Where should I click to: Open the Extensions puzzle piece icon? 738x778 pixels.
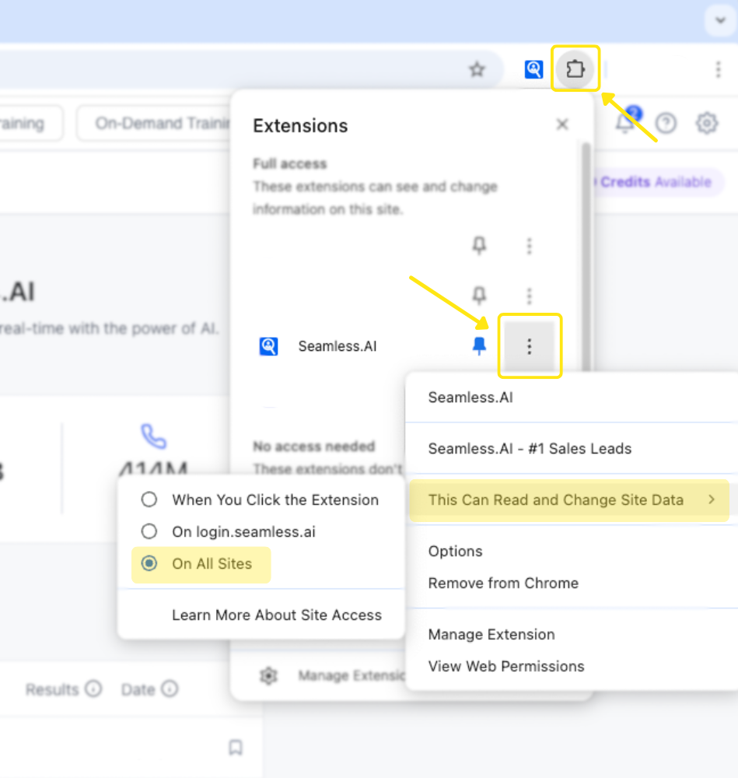pos(575,69)
